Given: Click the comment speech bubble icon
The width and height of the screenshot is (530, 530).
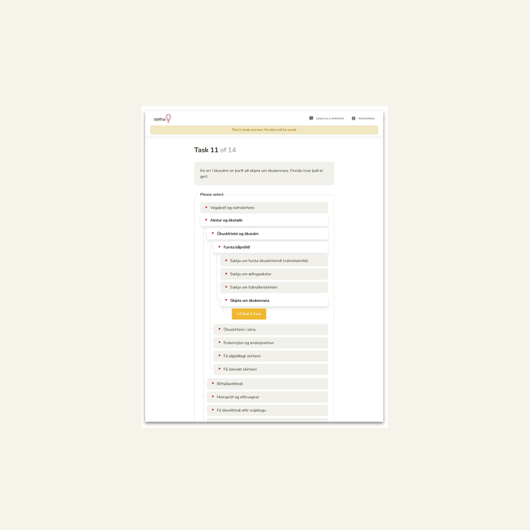Looking at the screenshot, I should coord(311,118).
